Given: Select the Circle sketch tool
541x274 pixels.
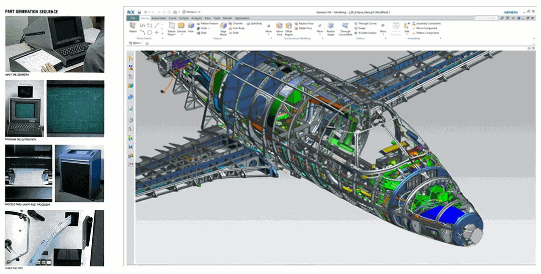Looking at the screenshot, I should coord(149,33).
